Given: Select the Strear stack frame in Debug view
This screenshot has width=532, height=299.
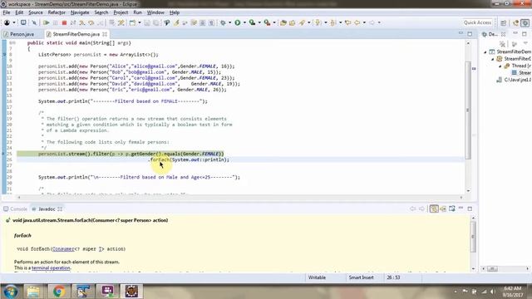Looking at the screenshot, I should pos(521,73).
